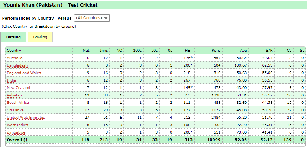This screenshot has width=307, height=147.
Task: Open the Pakistan breakdown link
Action: [x=14, y=95]
